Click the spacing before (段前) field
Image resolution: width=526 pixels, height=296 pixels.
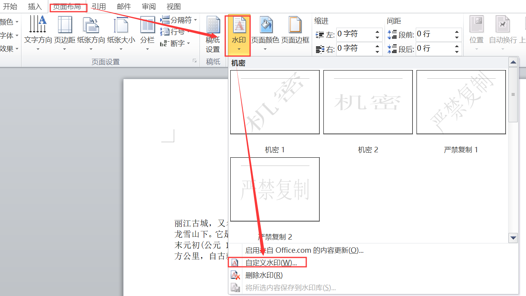pos(434,34)
